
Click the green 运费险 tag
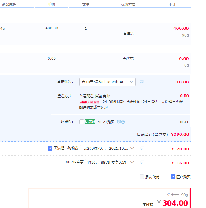(x=90, y=122)
